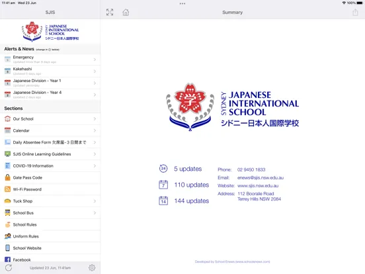365x274 pixels.
Task: Select Wi-Fi Password section
Action: coord(50,189)
